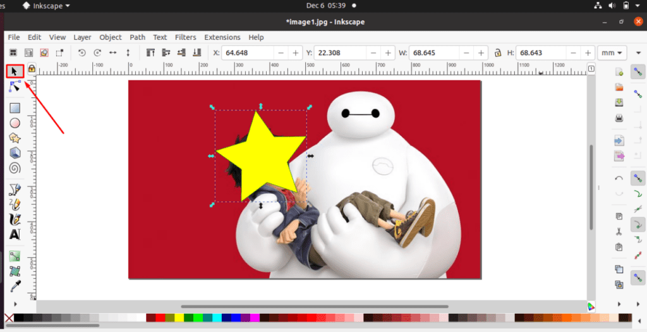Click the X position field 64.648
Image resolution: width=647 pixels, height=332 pixels.
[248, 53]
